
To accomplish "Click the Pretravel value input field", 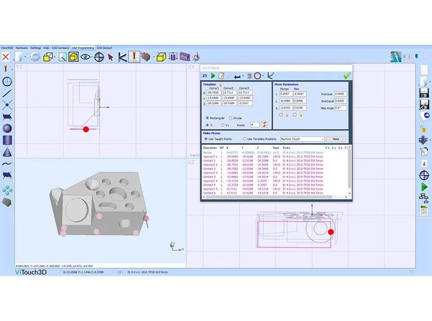I will pos(341,94).
